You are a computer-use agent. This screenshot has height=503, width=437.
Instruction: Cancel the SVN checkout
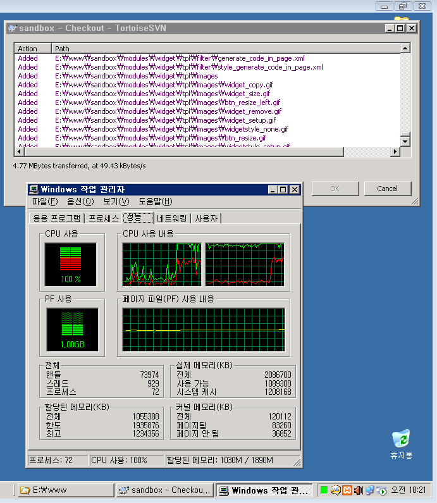coord(387,189)
